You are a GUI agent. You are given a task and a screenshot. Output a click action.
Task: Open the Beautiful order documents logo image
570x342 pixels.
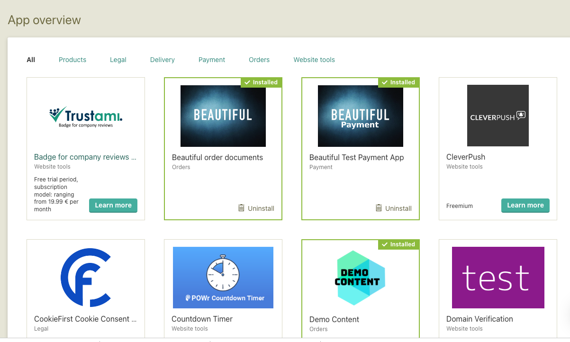pyautogui.click(x=223, y=116)
